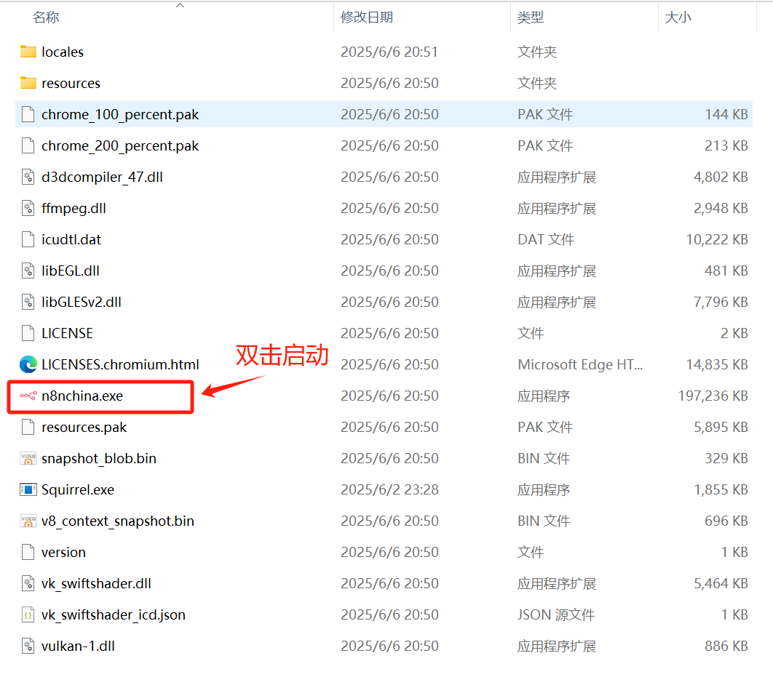Viewport: 773px width, 685px height.
Task: Select the file name ffmpeg.dll
Action: pos(74,208)
